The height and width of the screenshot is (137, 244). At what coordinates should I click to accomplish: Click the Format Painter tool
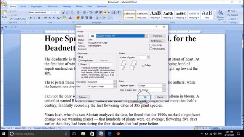18,19
